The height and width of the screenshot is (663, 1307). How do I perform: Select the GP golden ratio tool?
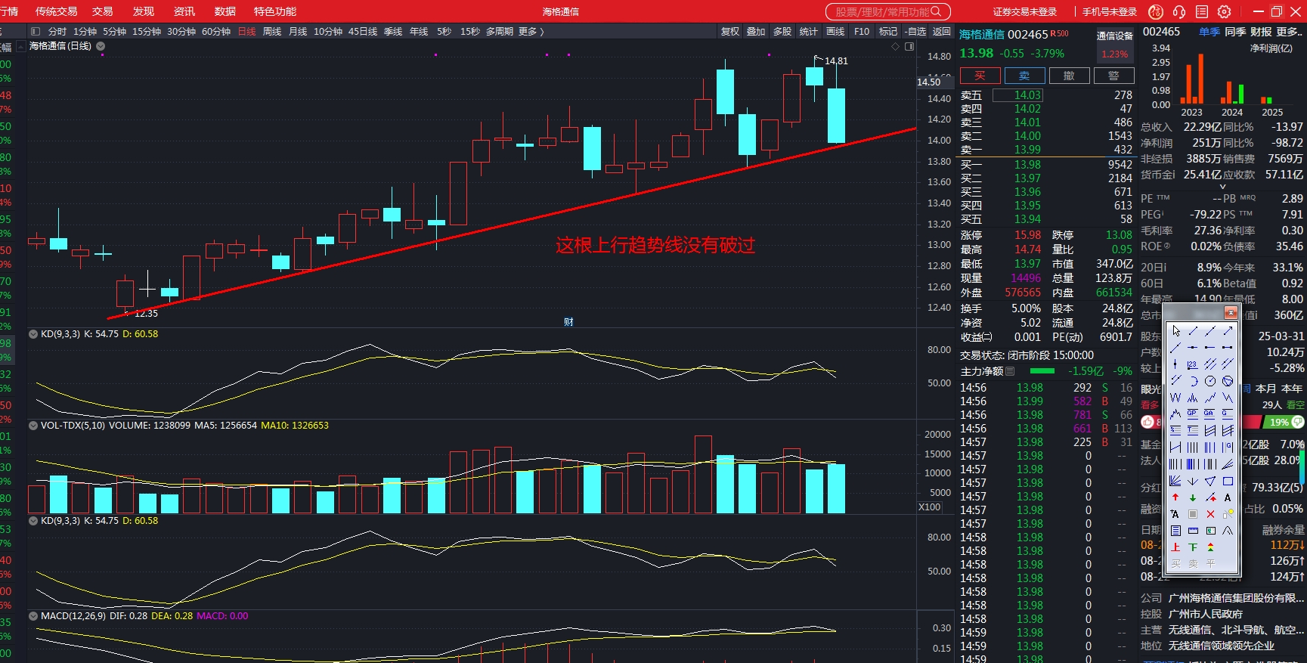coord(1193,414)
